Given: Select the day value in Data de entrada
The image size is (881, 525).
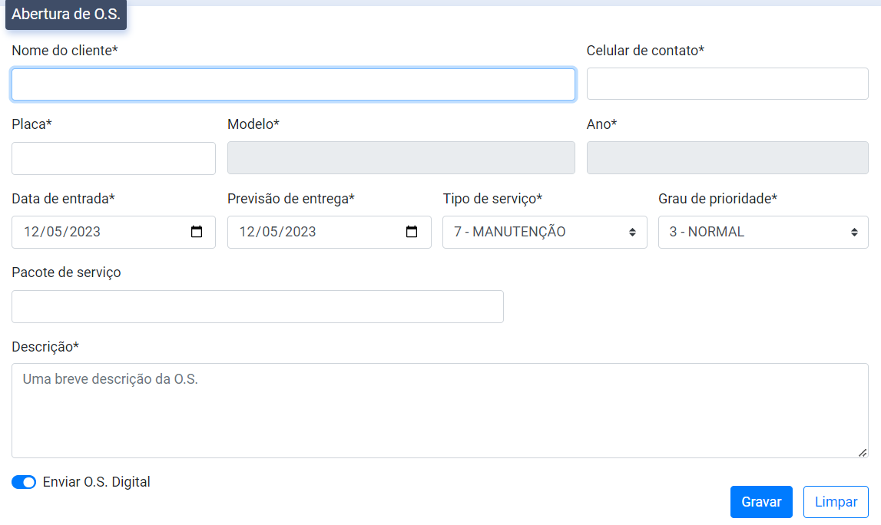Looking at the screenshot, I should click(x=31, y=232).
